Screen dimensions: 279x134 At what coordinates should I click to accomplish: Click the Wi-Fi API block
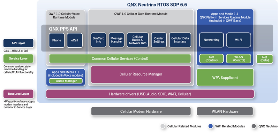pos(239,40)
